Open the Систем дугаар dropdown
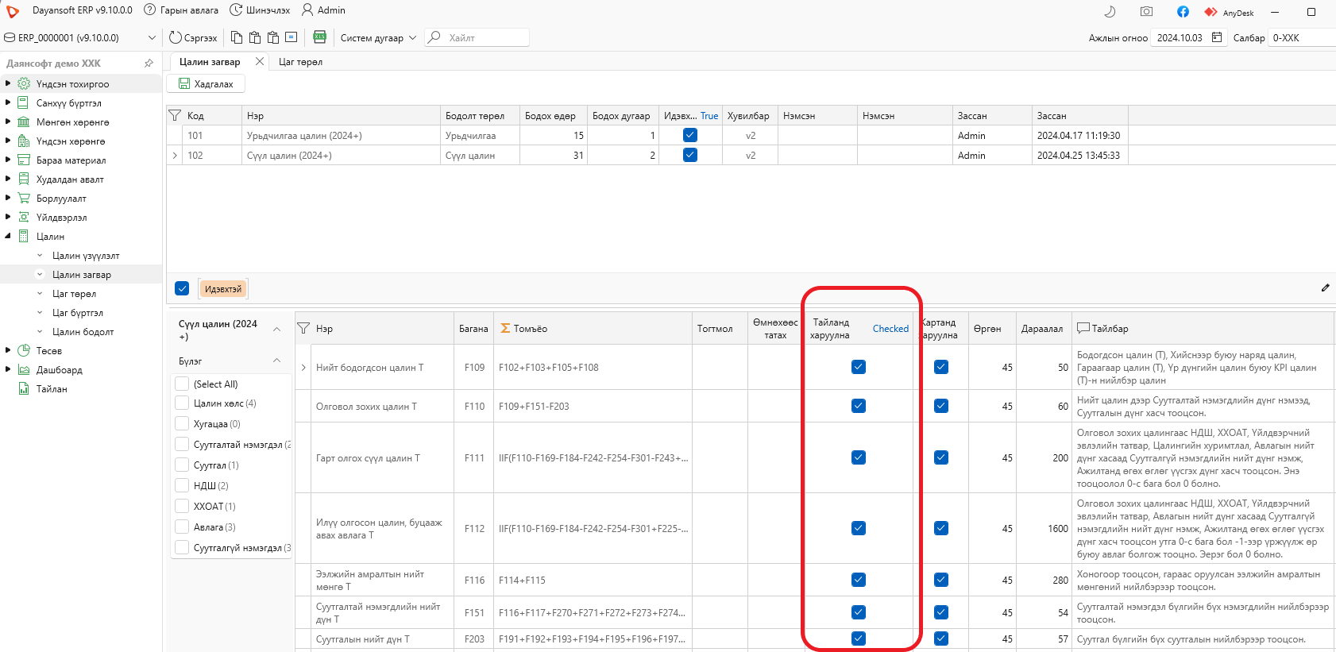Viewport: 1336px width, 652px height. pyautogui.click(x=413, y=37)
